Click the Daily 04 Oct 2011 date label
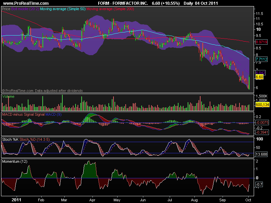The height and width of the screenshot is (203, 271). [201, 3]
